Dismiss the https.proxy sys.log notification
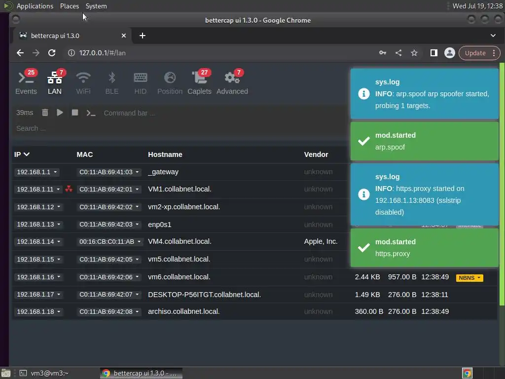Screen dimensions: 505x379 (x=425, y=194)
